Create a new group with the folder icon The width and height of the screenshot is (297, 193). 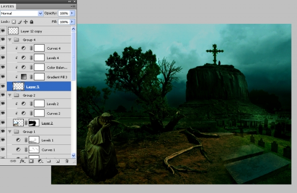pos(49,161)
